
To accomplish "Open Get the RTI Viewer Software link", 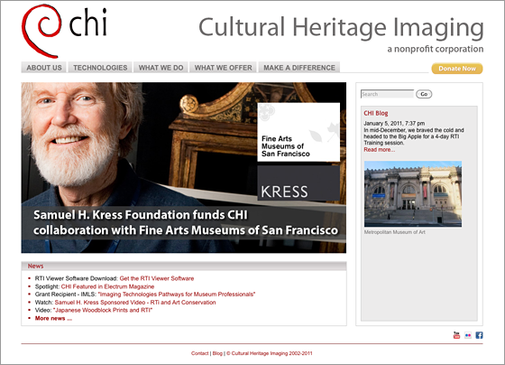I will (x=157, y=278).
